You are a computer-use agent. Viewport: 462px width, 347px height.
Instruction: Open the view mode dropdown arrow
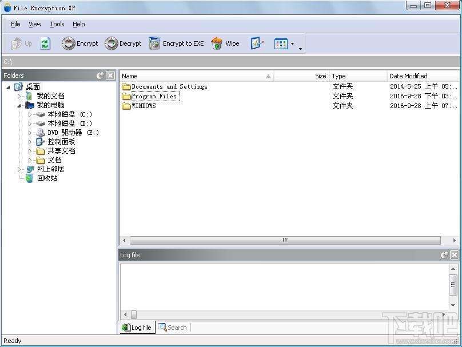click(292, 44)
